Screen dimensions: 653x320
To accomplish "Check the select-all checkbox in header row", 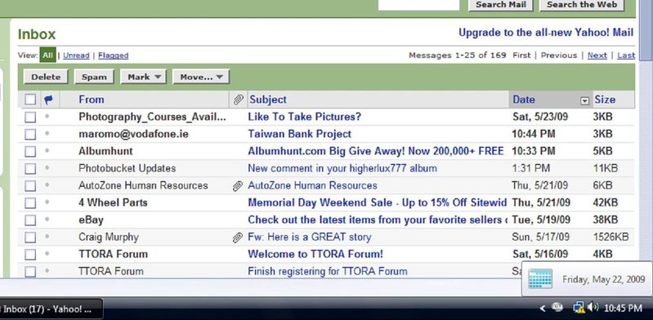I will (x=30, y=100).
